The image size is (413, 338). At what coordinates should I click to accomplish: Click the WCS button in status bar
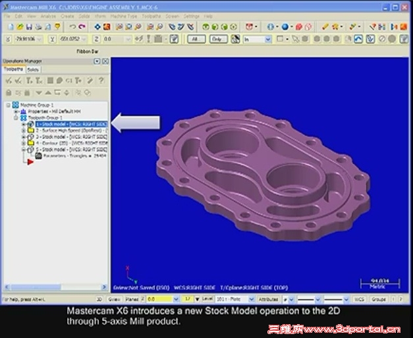pyautogui.click(x=359, y=299)
